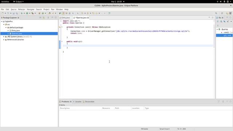Switch to the Entry.java editor tab
233x131 pixels.
65,18
